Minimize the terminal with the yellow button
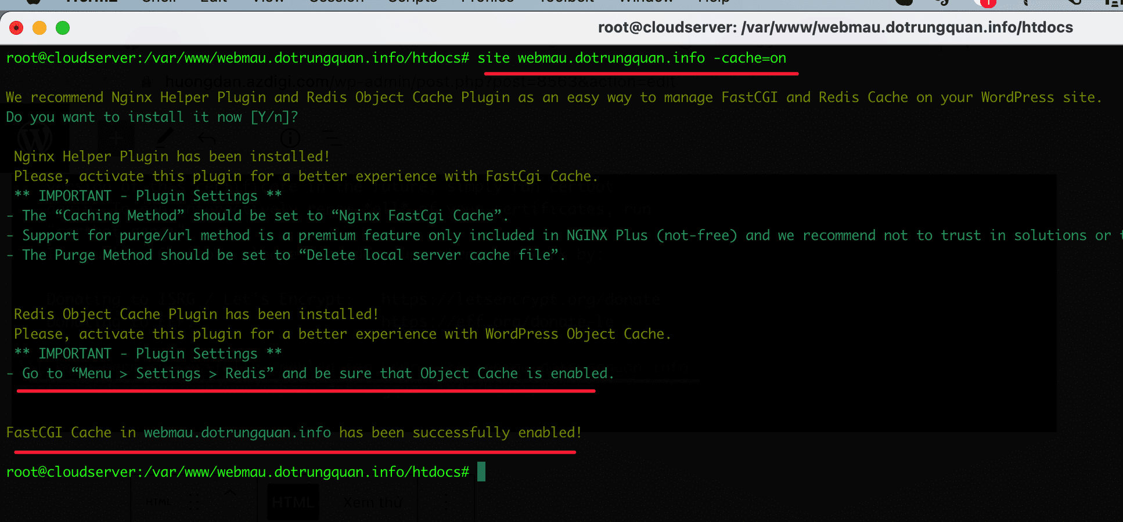The width and height of the screenshot is (1123, 522). [x=39, y=28]
